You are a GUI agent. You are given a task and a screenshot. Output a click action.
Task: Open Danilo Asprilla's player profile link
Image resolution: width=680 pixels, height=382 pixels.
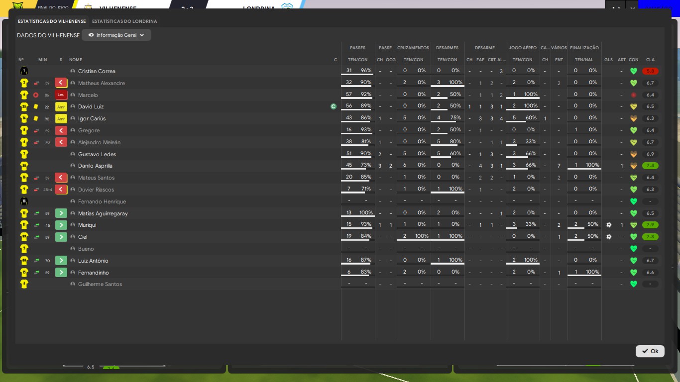pyautogui.click(x=95, y=166)
